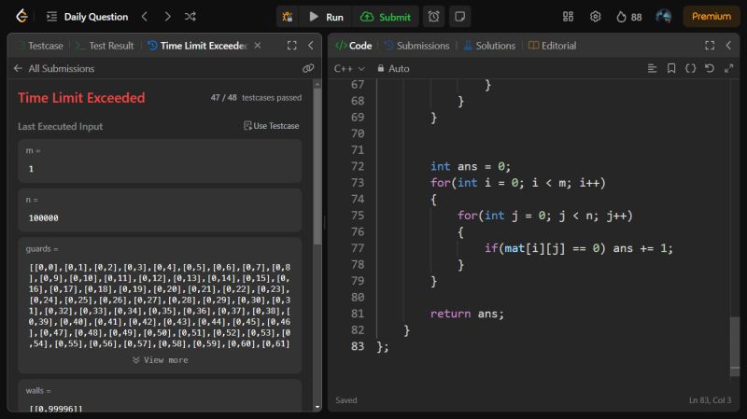The image size is (747, 419).
Task: Close the Time Limit Exceeded tab
Action: [258, 46]
